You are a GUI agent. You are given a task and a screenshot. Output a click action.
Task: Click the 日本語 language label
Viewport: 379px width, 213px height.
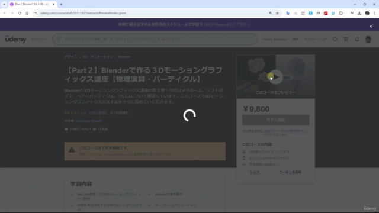(x=103, y=129)
